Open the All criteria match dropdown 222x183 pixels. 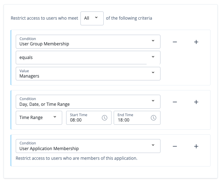(92, 18)
